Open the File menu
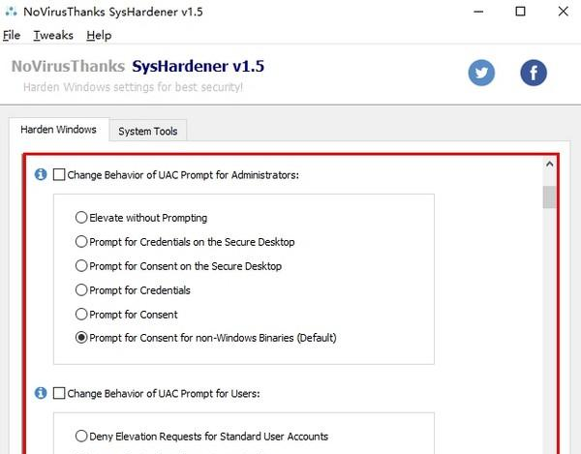The height and width of the screenshot is (454, 581). (12, 35)
